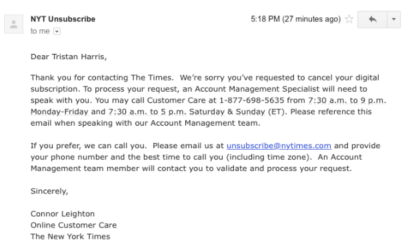Click the phone number 1-877-698-5635
Screen dimensions: 406x248
pyautogui.click(x=252, y=100)
